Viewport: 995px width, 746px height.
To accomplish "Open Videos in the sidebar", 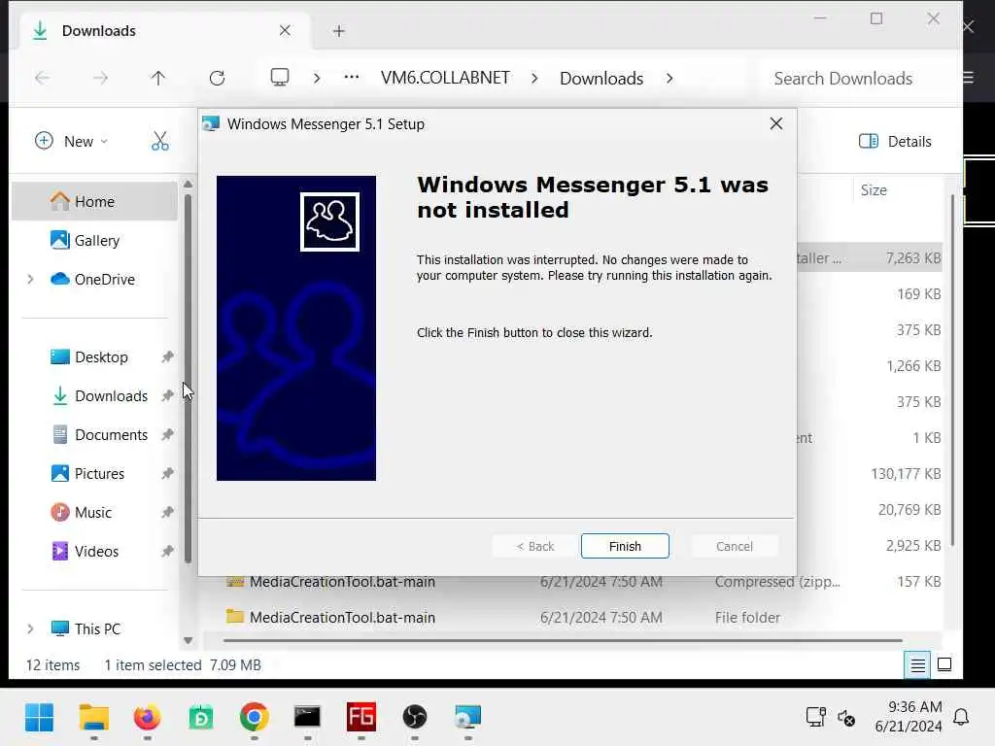I will (x=95, y=552).
